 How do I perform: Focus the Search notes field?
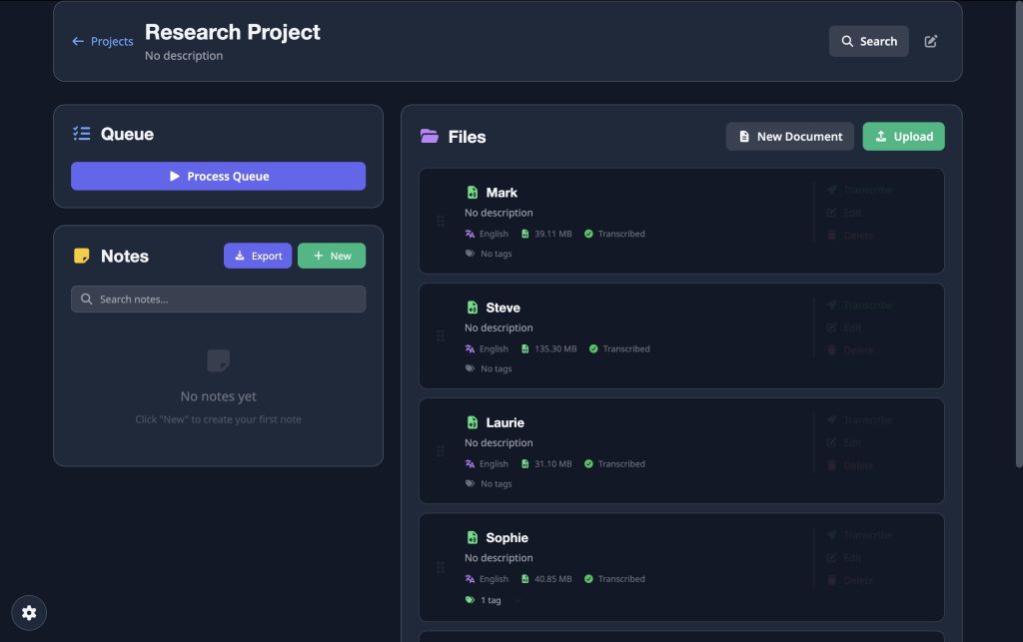pos(219,300)
